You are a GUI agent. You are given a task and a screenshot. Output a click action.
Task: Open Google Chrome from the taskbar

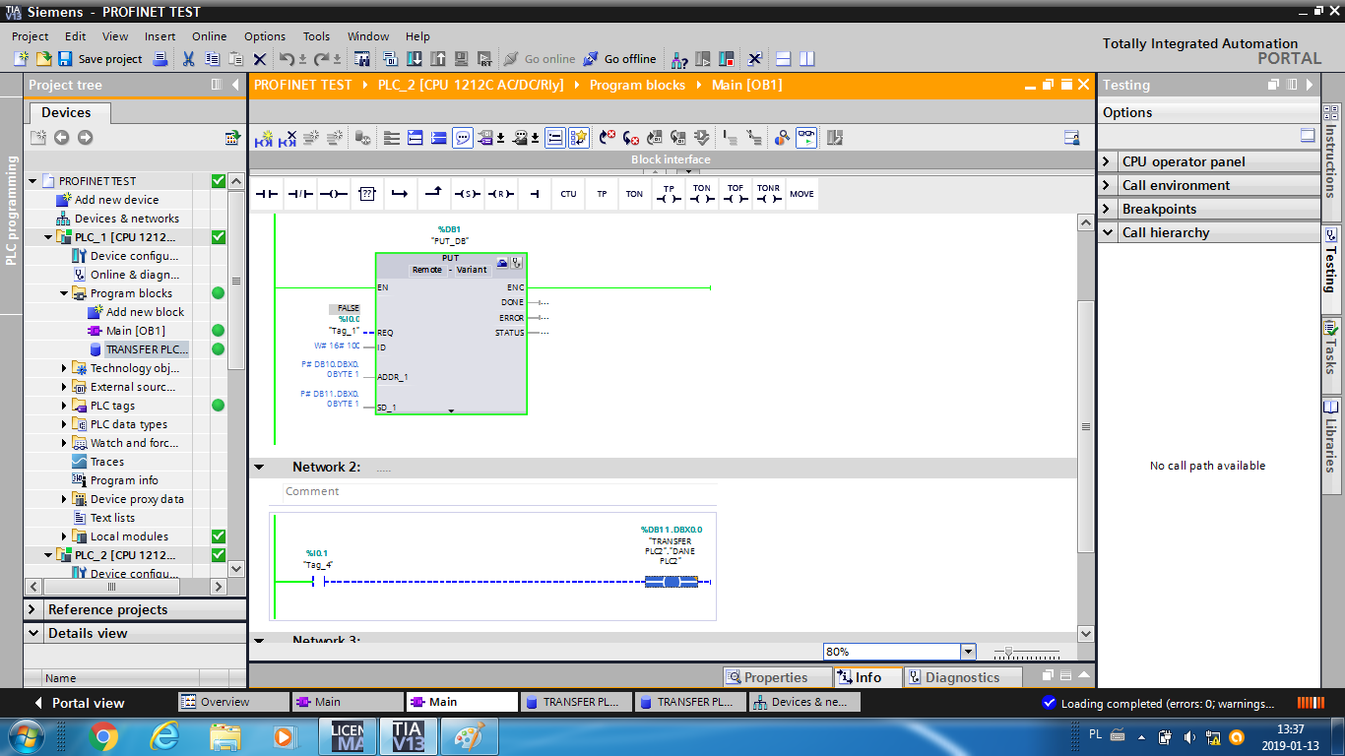coord(103,735)
